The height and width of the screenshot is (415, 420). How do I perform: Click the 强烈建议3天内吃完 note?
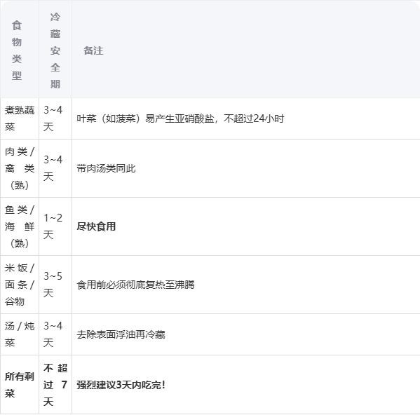point(121,385)
